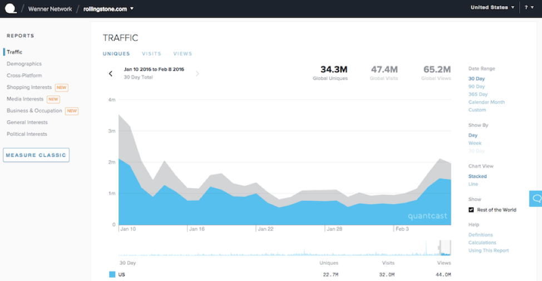Viewport: 542px width, 281px height.
Task: Click the NEW badge beside Shopping Interests
Action: (62, 87)
